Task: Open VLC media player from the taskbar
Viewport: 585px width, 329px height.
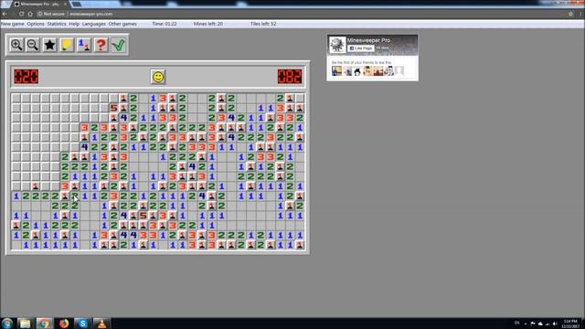Action: tap(101, 323)
